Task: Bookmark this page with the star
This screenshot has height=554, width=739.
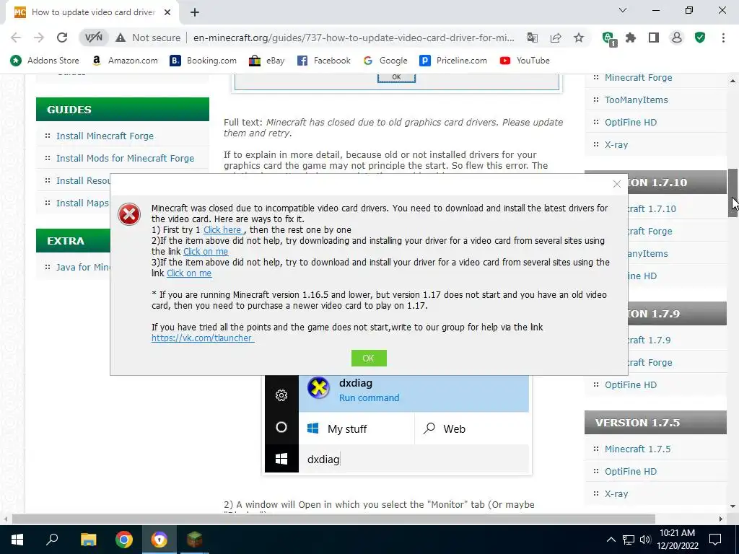Action: click(579, 38)
